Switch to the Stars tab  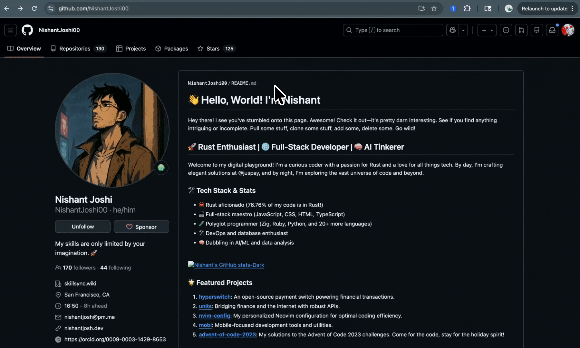click(x=216, y=49)
